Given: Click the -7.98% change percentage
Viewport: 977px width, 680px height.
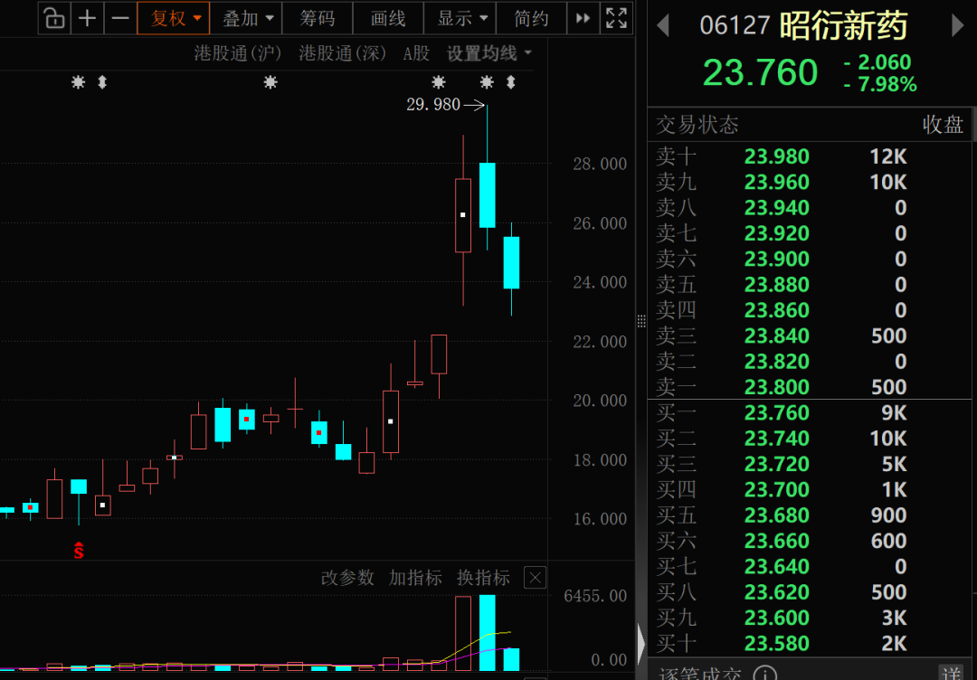Looking at the screenshot, I should pyautogui.click(x=880, y=84).
